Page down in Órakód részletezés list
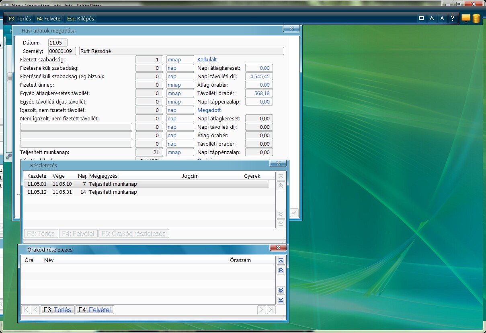This screenshot has height=333, width=486. point(281,290)
